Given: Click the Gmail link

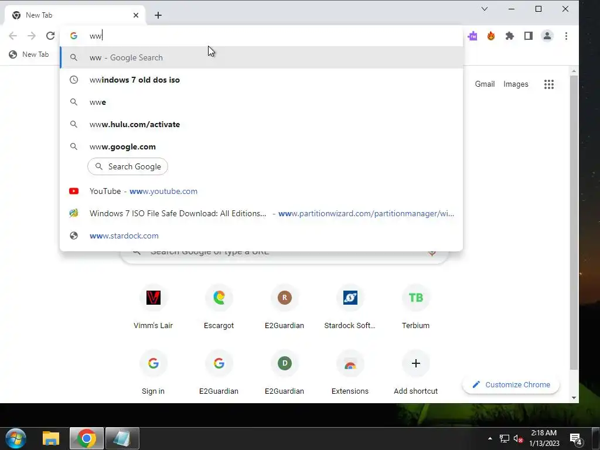Looking at the screenshot, I should pos(485,84).
